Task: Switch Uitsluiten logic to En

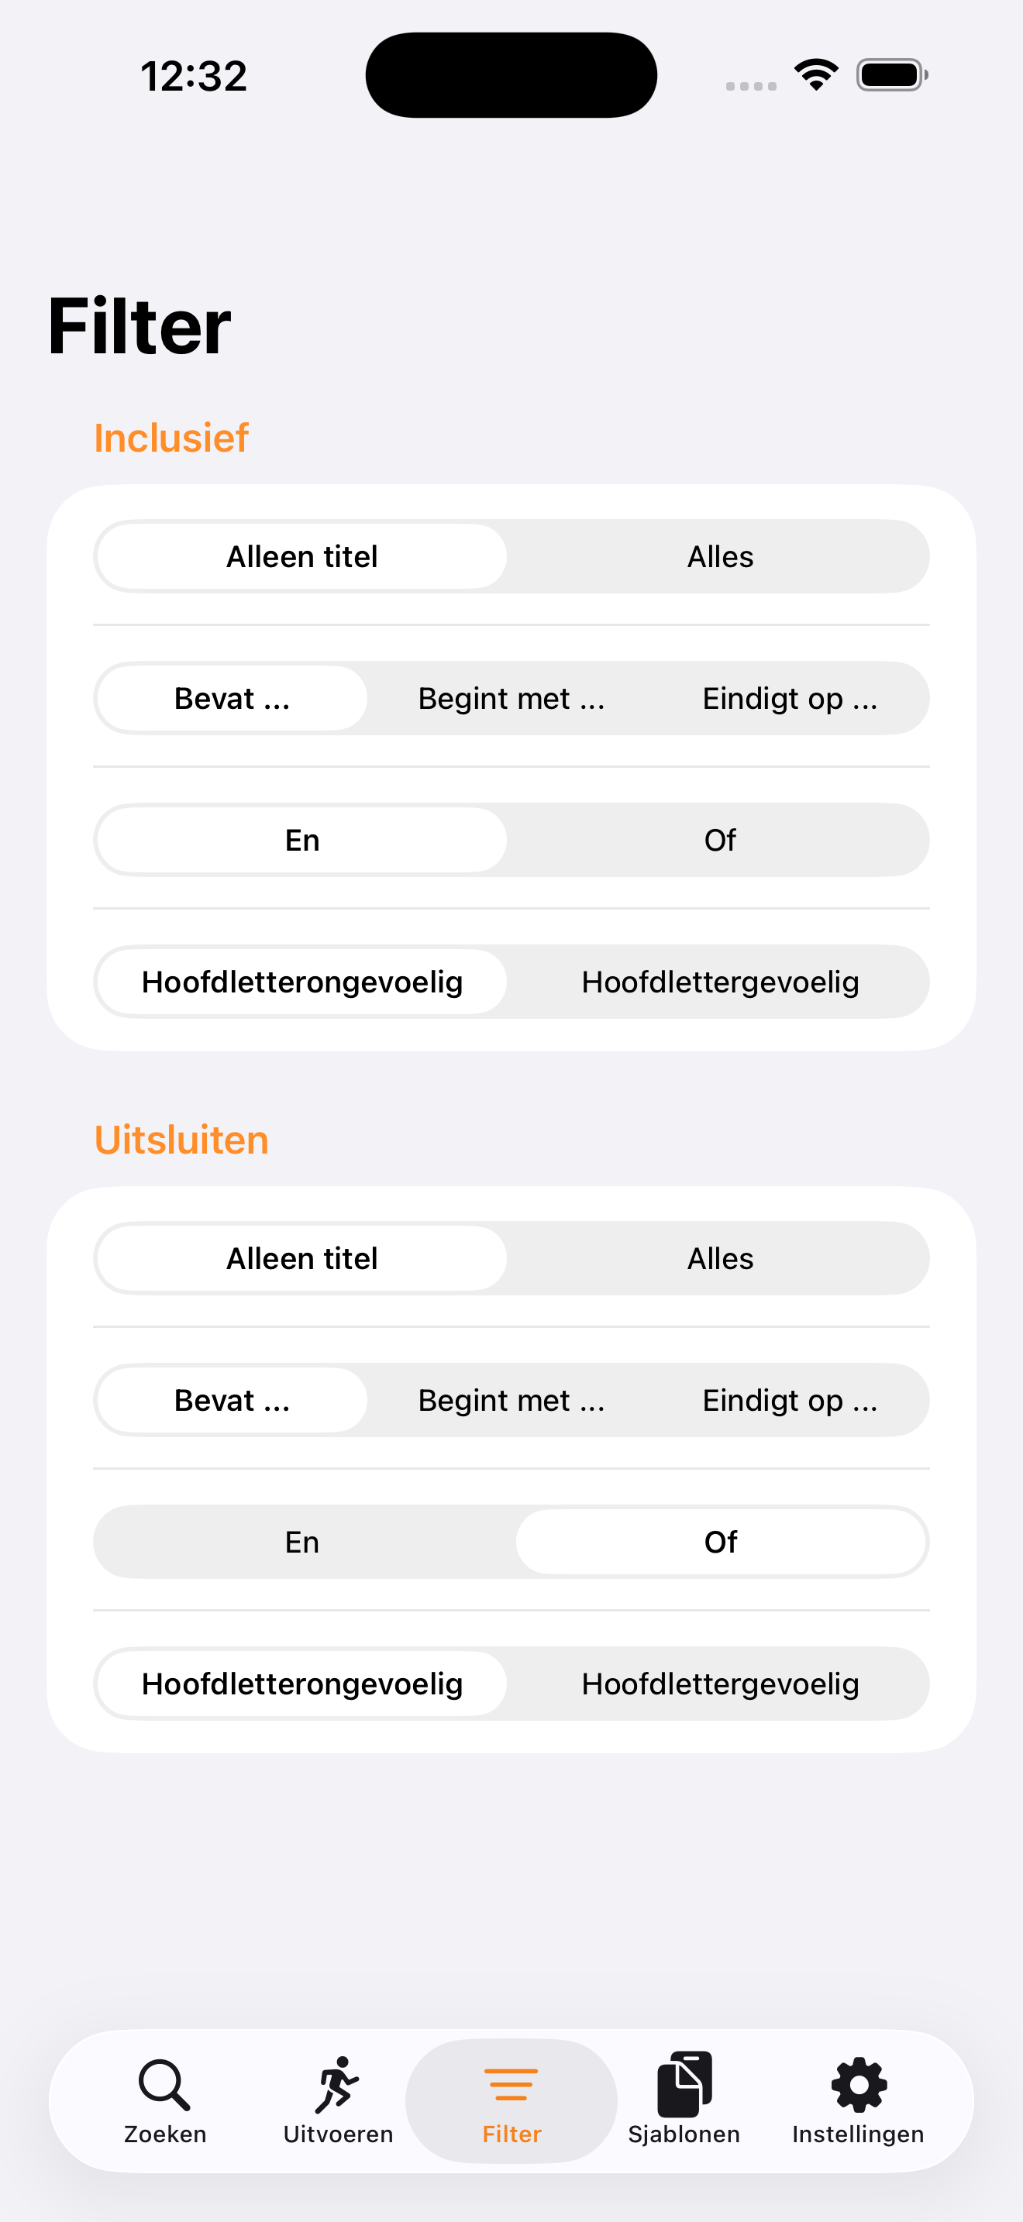Action: coord(302,1542)
